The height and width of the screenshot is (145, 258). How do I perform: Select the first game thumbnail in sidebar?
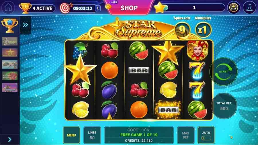coord(10,41)
